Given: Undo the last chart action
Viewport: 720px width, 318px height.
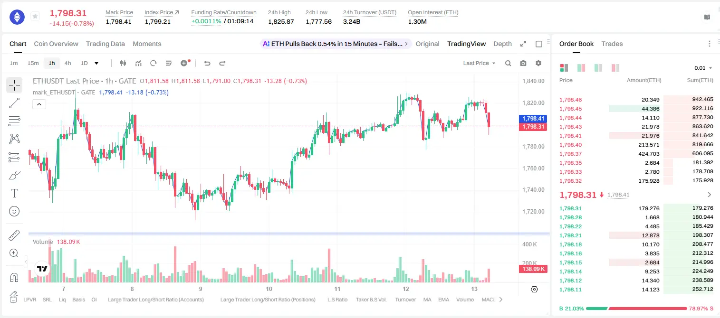Looking at the screenshot, I should click(207, 63).
